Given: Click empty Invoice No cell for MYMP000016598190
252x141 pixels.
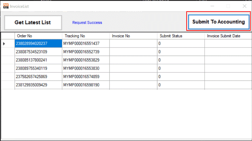Looking at the screenshot, I should coord(133,85).
